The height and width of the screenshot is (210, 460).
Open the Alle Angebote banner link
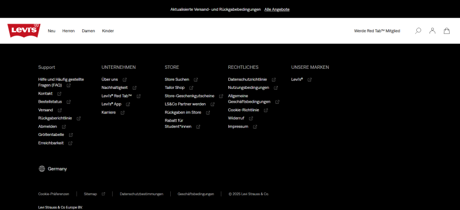point(277,9)
